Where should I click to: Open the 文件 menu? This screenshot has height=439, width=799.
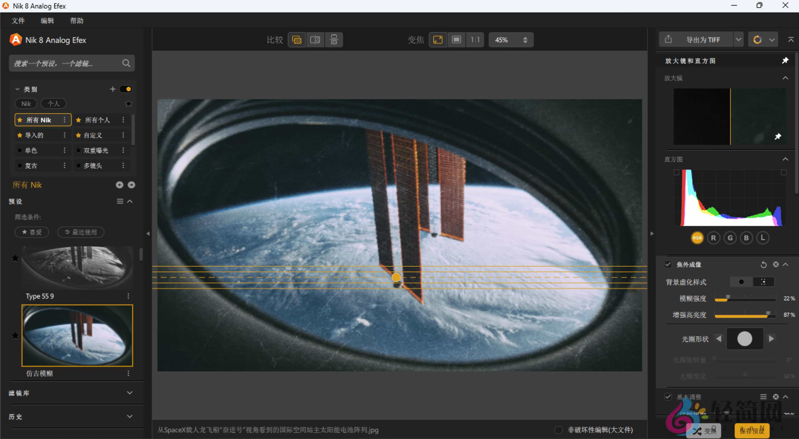[x=18, y=21]
